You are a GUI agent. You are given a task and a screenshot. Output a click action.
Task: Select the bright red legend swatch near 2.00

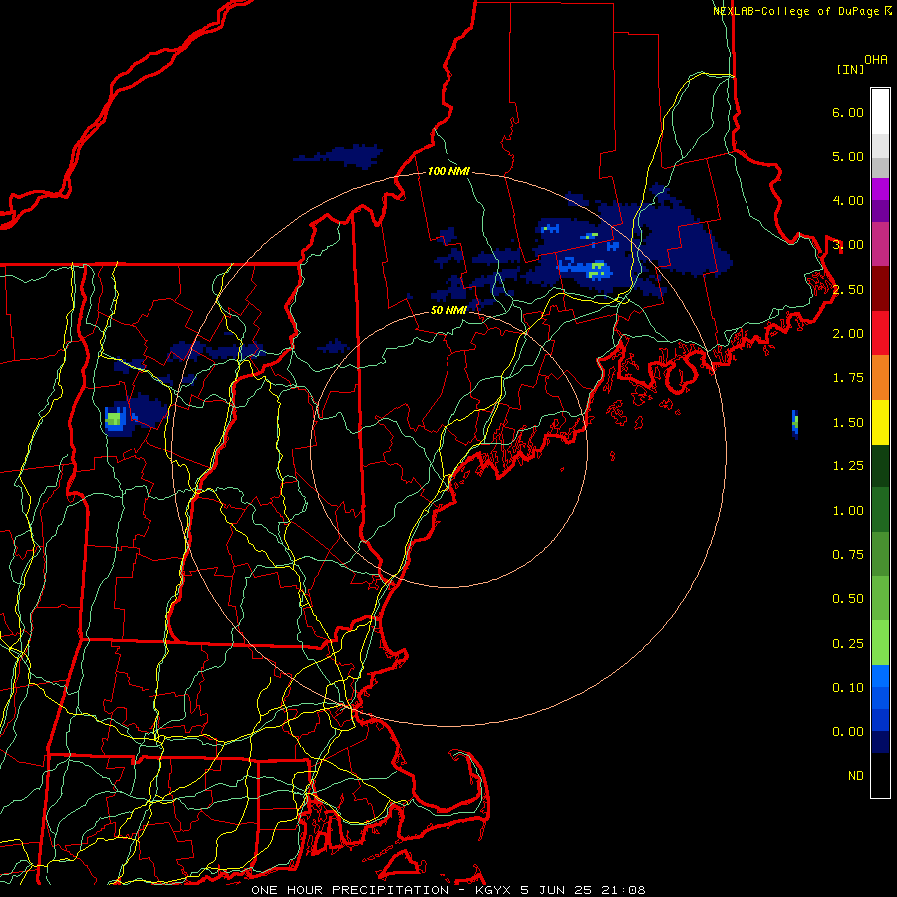(880, 333)
